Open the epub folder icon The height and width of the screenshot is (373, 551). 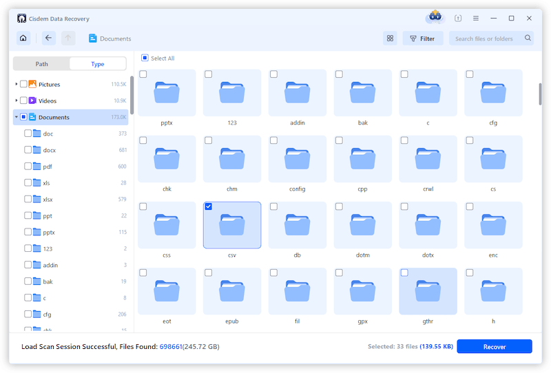point(232,291)
